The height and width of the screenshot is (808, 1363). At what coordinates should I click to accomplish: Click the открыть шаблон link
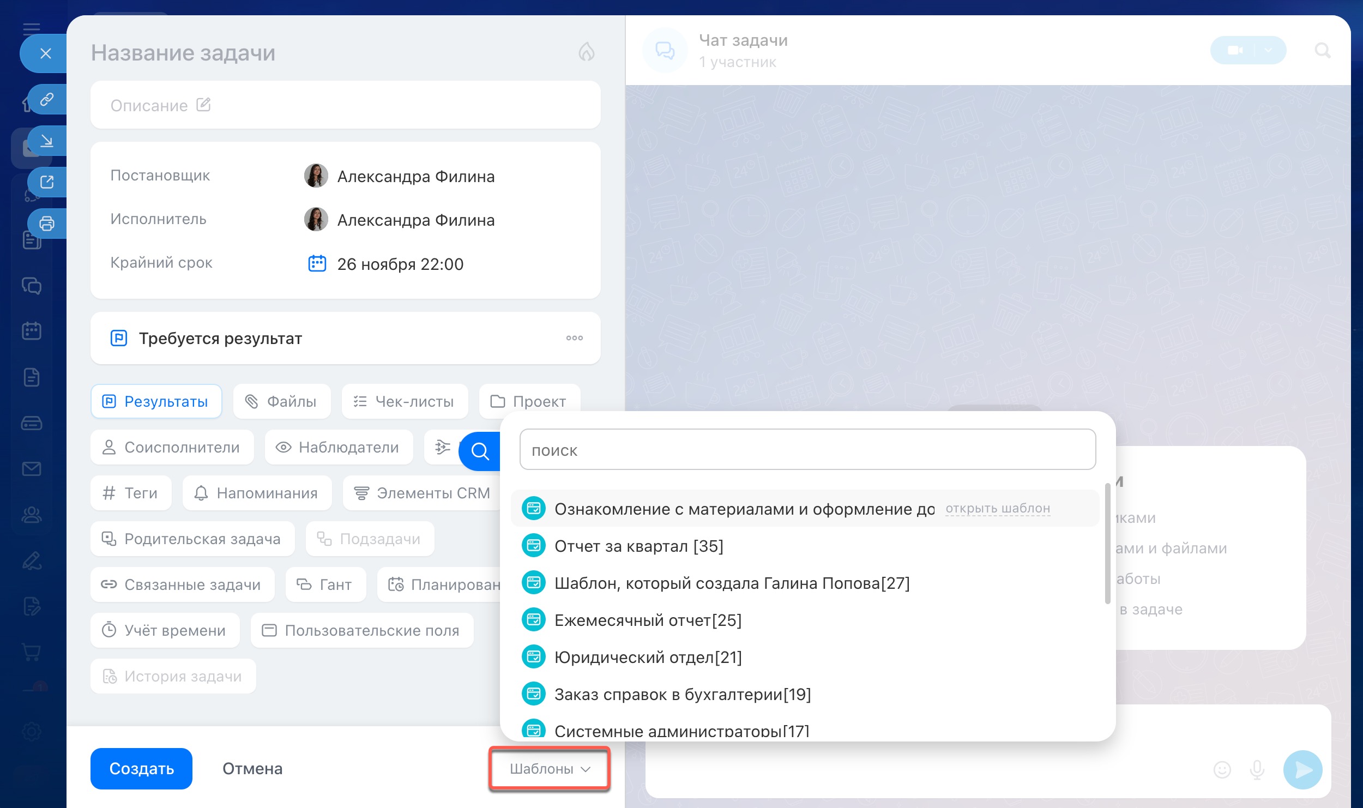[x=997, y=509]
